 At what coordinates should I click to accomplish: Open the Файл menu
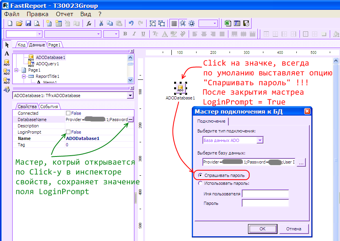(x=12, y=14)
